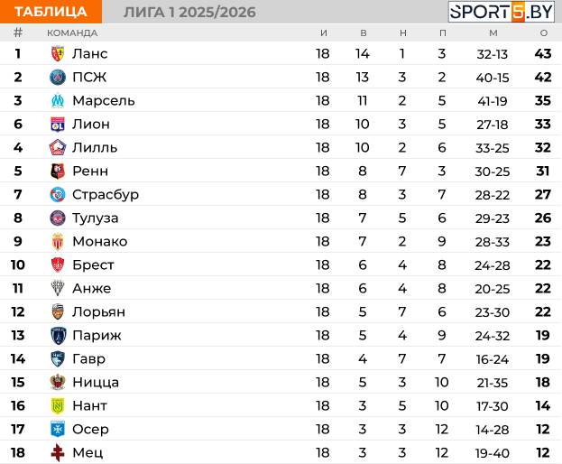
Task: Click the Strasbourg team badge
Action: [x=58, y=194]
